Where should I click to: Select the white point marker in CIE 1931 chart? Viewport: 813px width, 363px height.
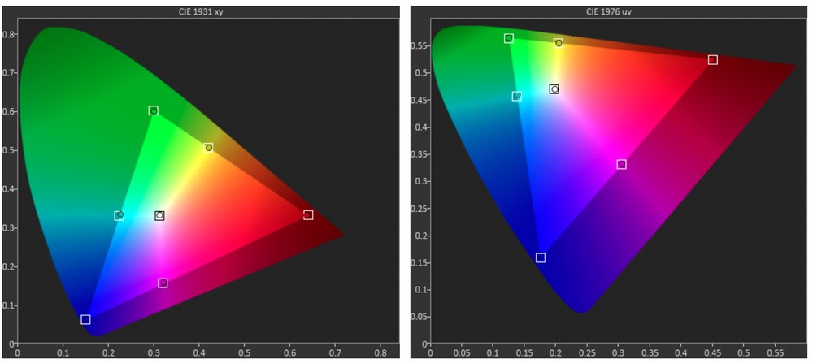click(159, 215)
